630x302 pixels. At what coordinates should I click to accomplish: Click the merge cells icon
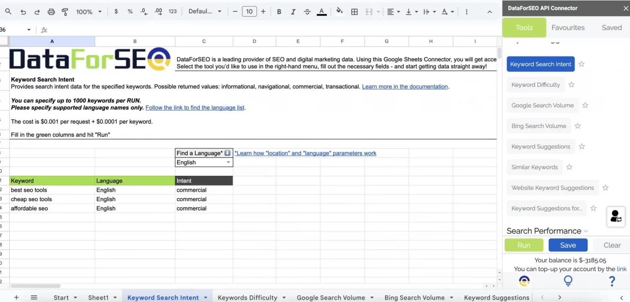(x=369, y=12)
